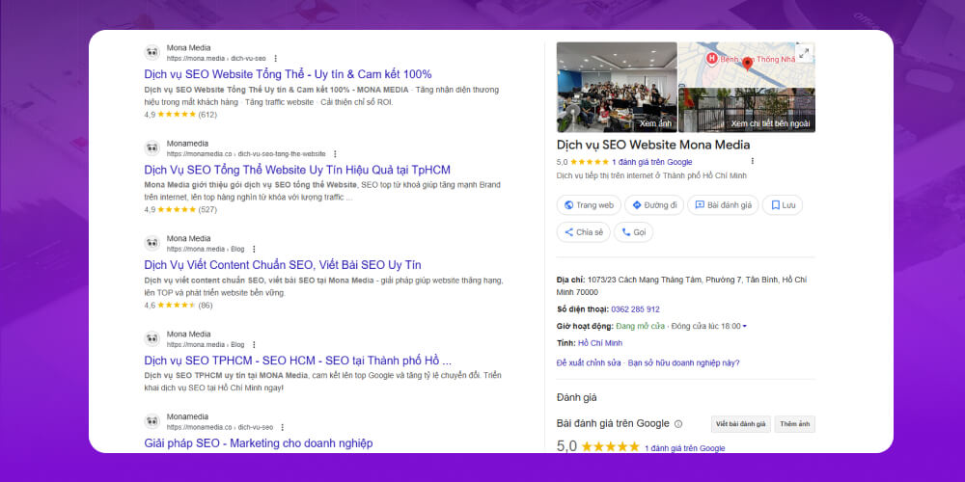Expand opening hours dropdown arrow
The image size is (965, 482).
745,327
